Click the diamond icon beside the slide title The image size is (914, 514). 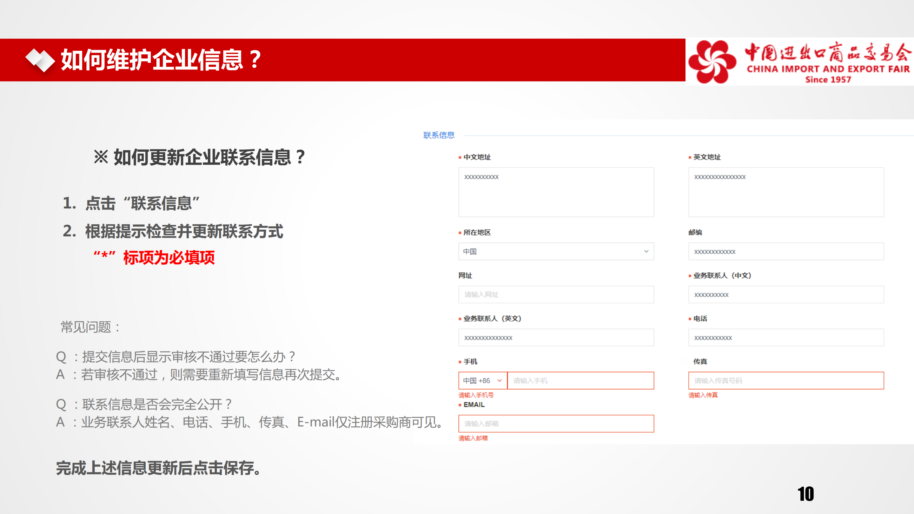click(x=40, y=60)
